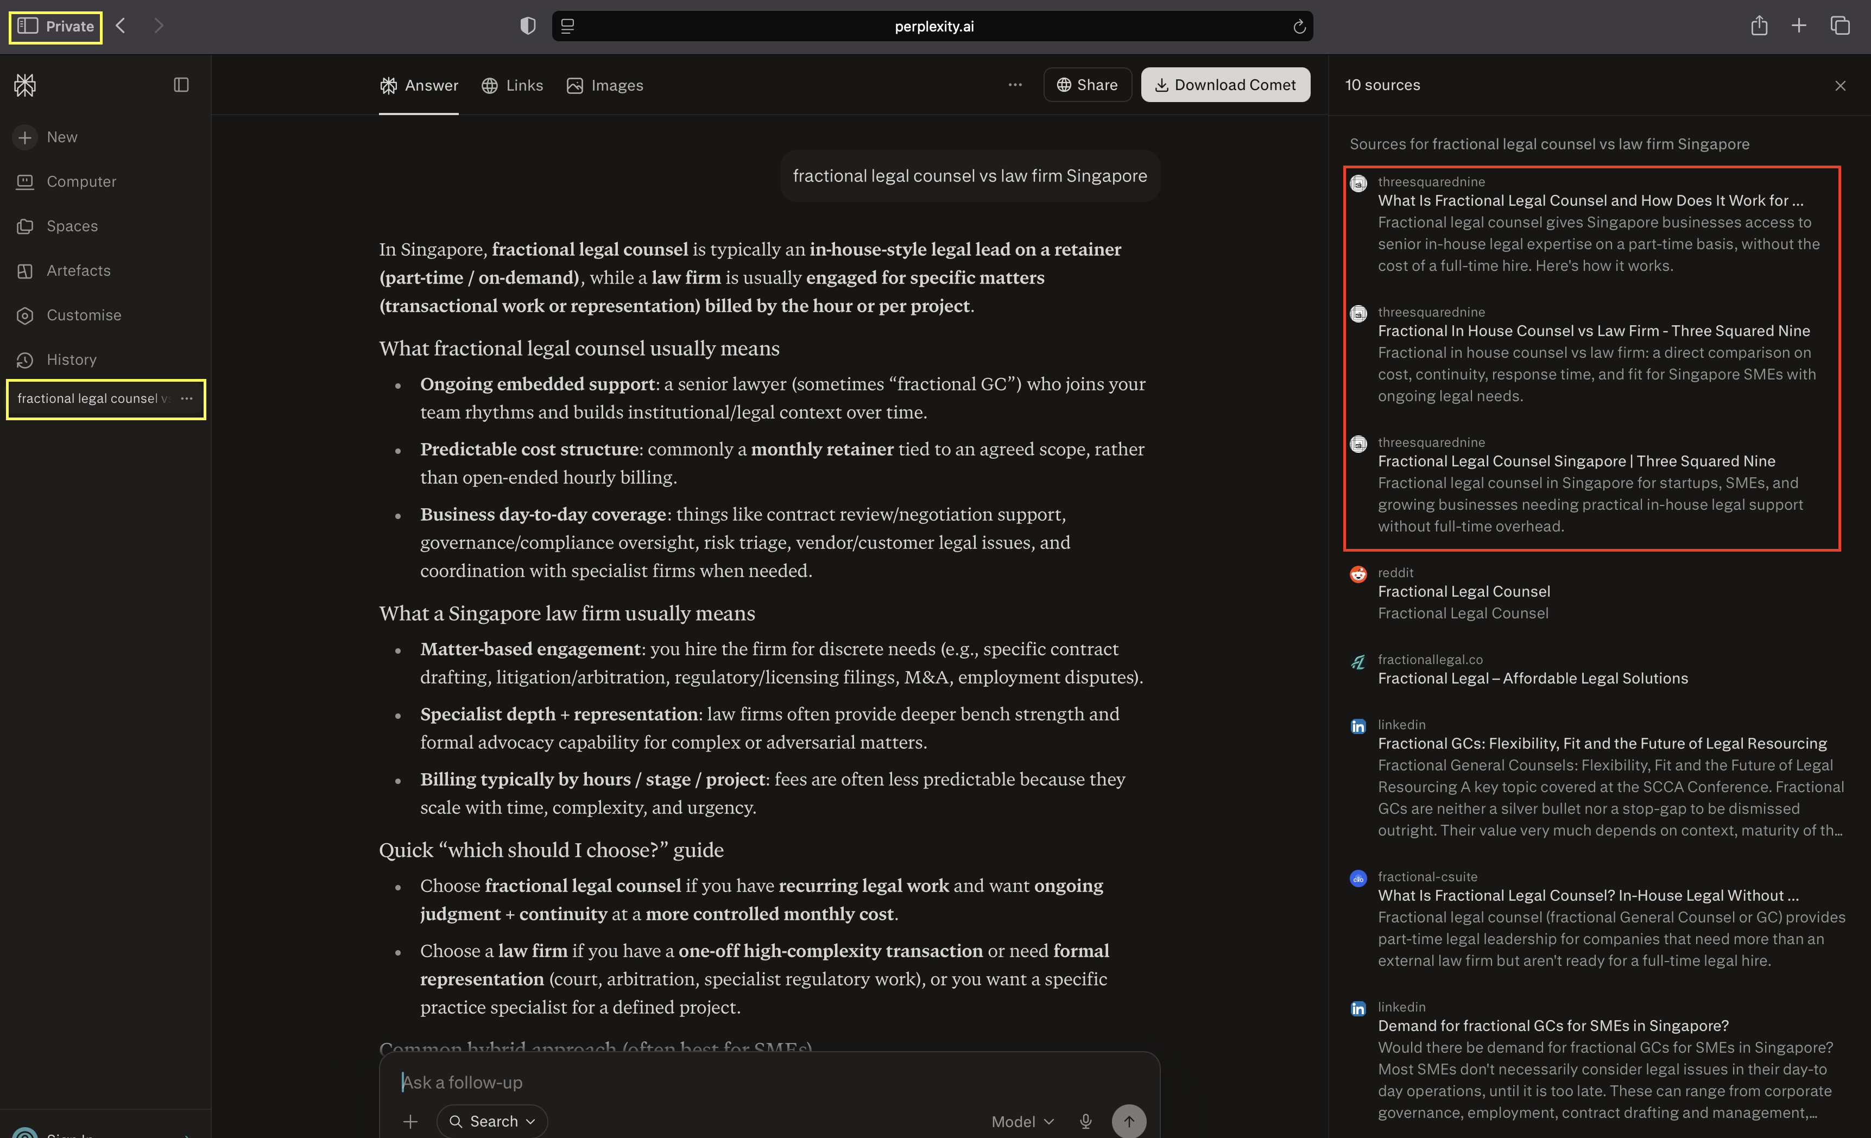Open 'Fractional Legal Counsel Singapore' source
Screen dimensions: 1871x1138
(x=1576, y=461)
